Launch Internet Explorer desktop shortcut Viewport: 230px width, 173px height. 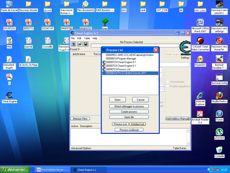click(200, 99)
